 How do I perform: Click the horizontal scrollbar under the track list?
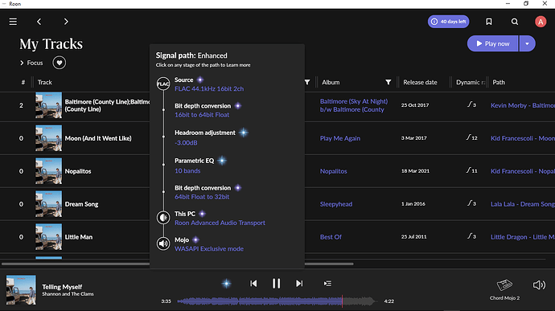click(x=177, y=264)
